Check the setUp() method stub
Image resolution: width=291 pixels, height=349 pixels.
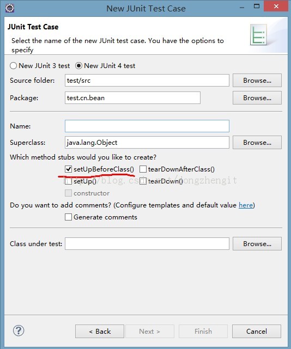[68, 181]
